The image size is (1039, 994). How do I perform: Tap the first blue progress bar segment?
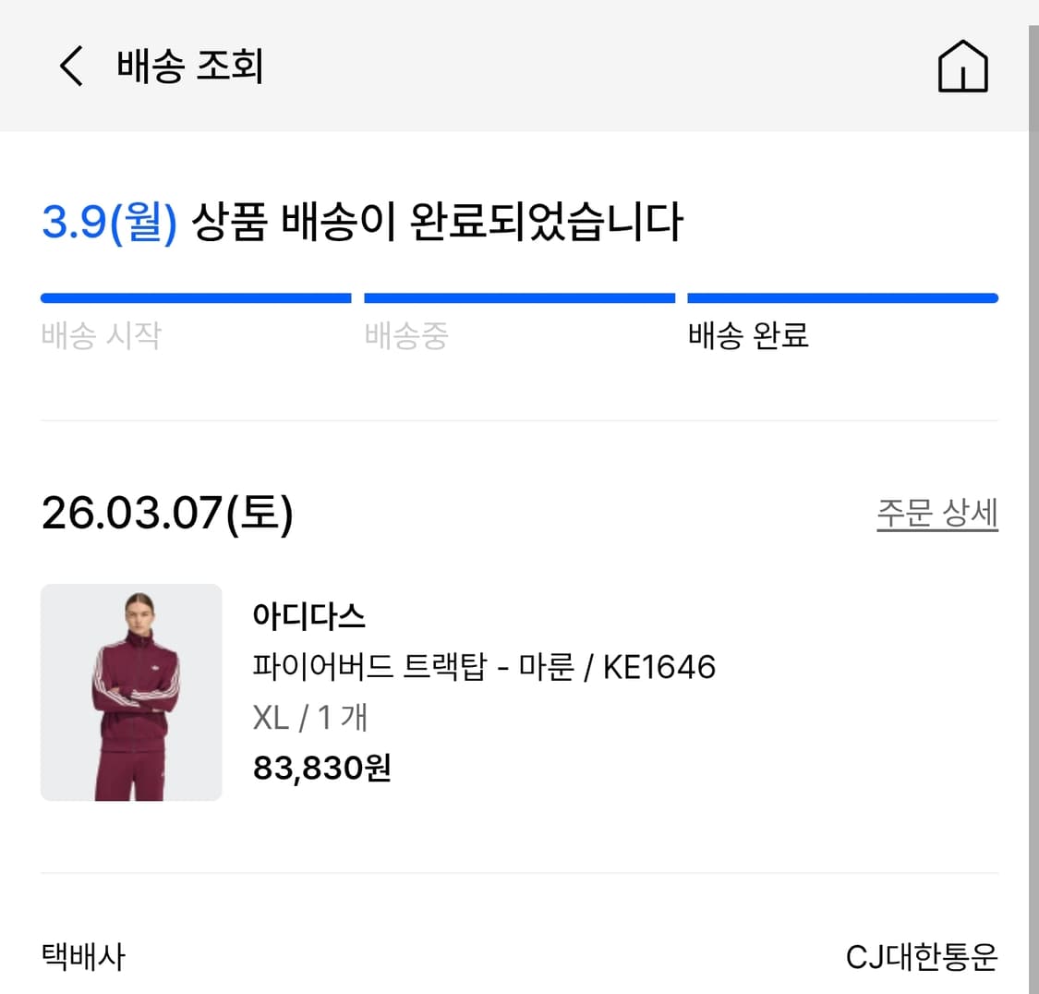coord(196,297)
